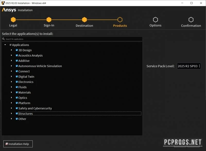Expand the Fluids node arrow
The height and width of the screenshot is (151, 206).
pyautogui.click(x=11, y=87)
